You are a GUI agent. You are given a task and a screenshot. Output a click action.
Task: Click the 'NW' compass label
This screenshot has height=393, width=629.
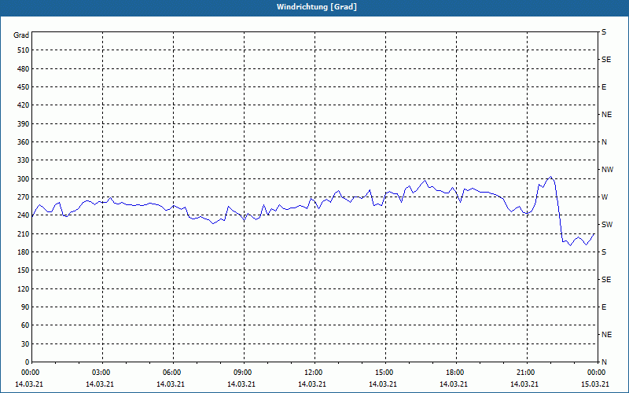(x=607, y=170)
